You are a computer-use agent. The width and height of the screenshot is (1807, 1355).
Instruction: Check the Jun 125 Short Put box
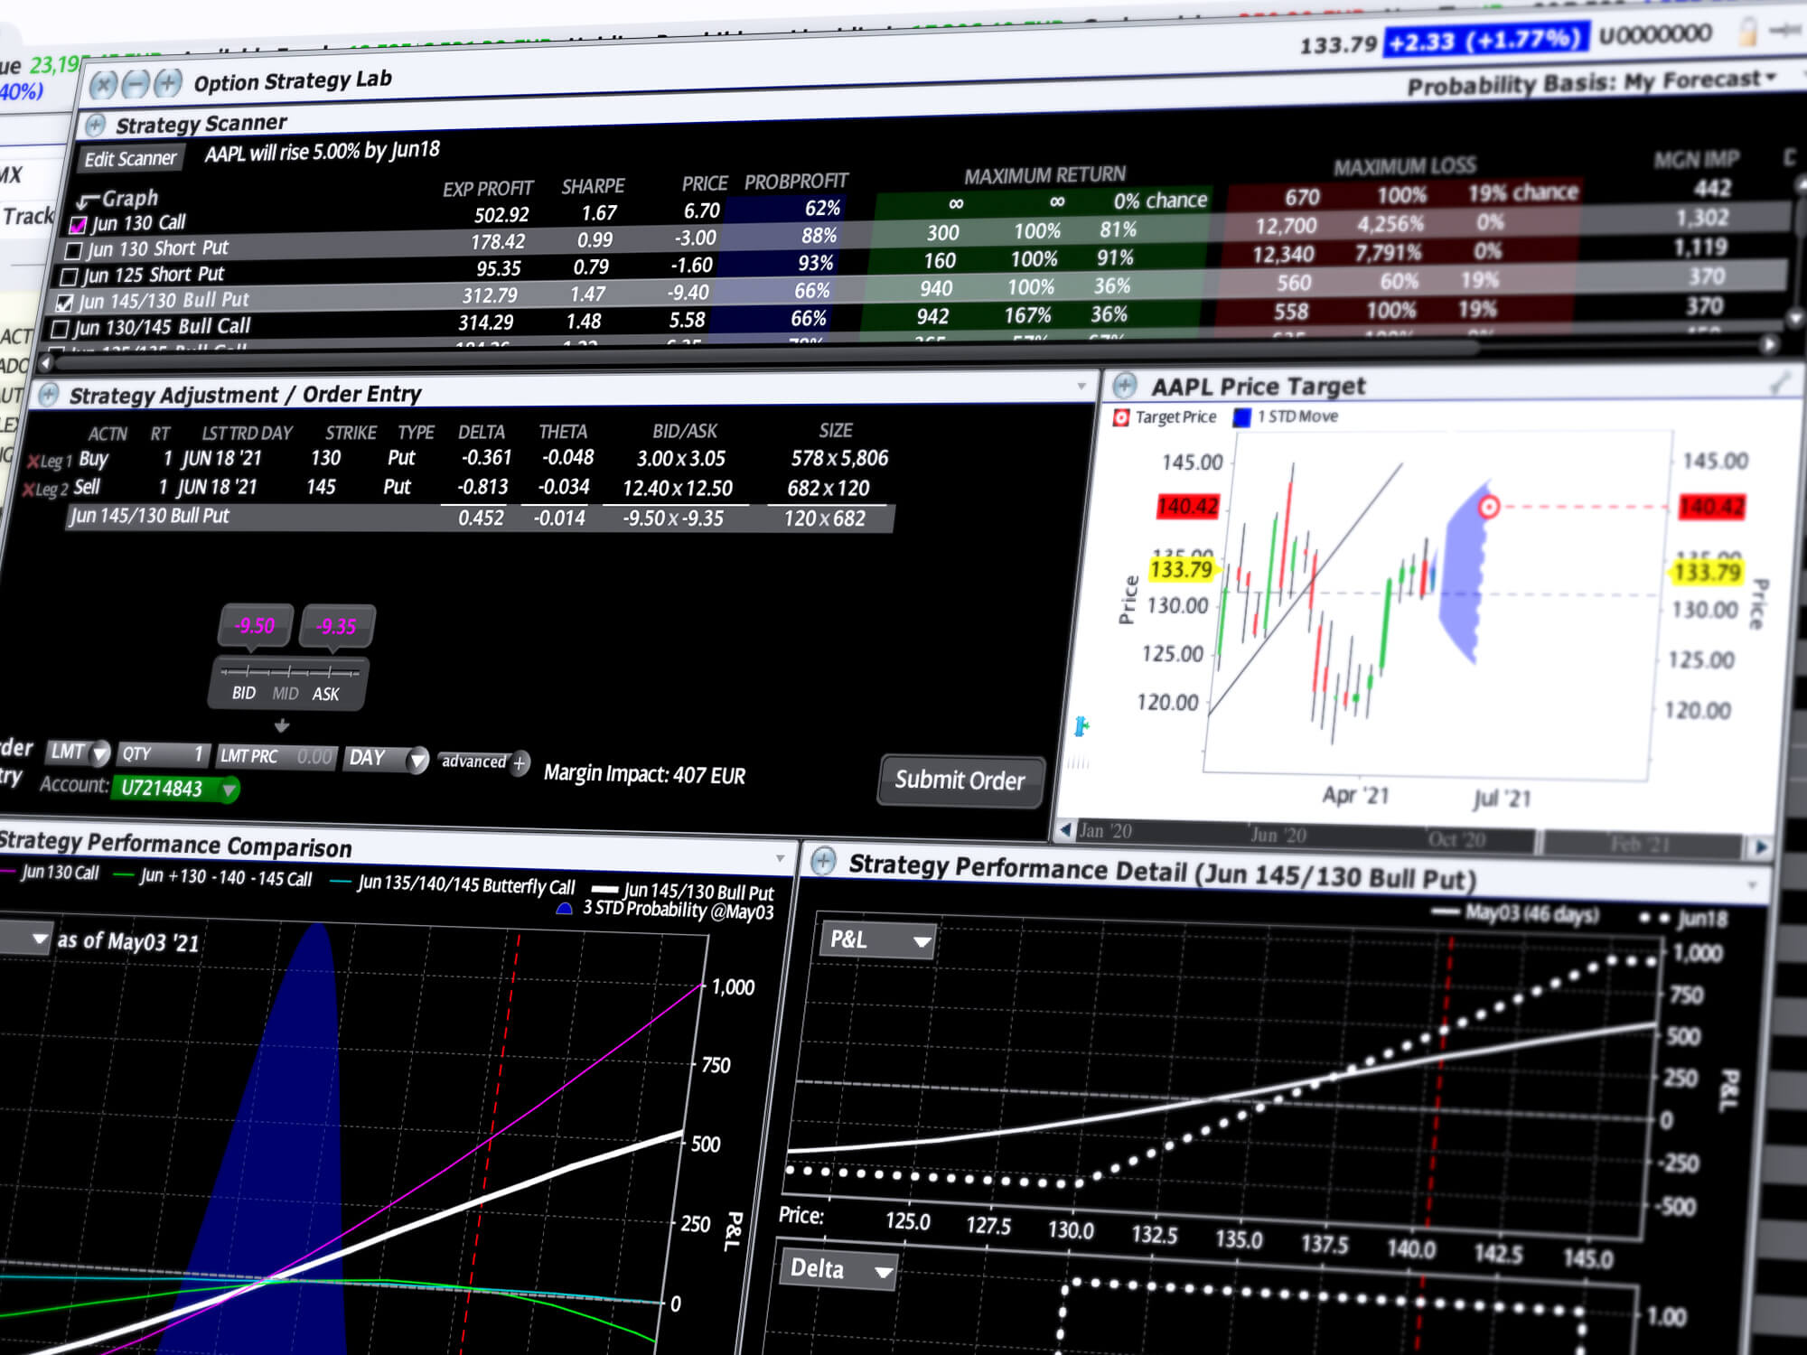(x=69, y=276)
